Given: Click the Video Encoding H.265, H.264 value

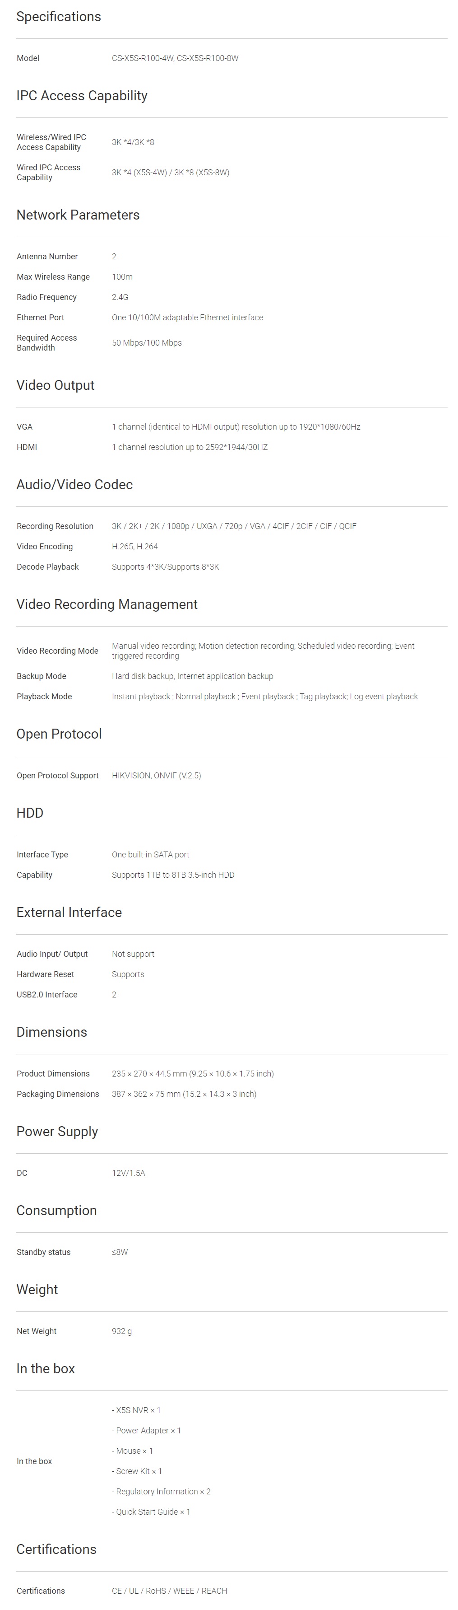Looking at the screenshot, I should tap(135, 547).
